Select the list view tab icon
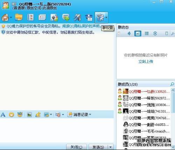Screen dimensions: 175x150 tap(147, 34)
